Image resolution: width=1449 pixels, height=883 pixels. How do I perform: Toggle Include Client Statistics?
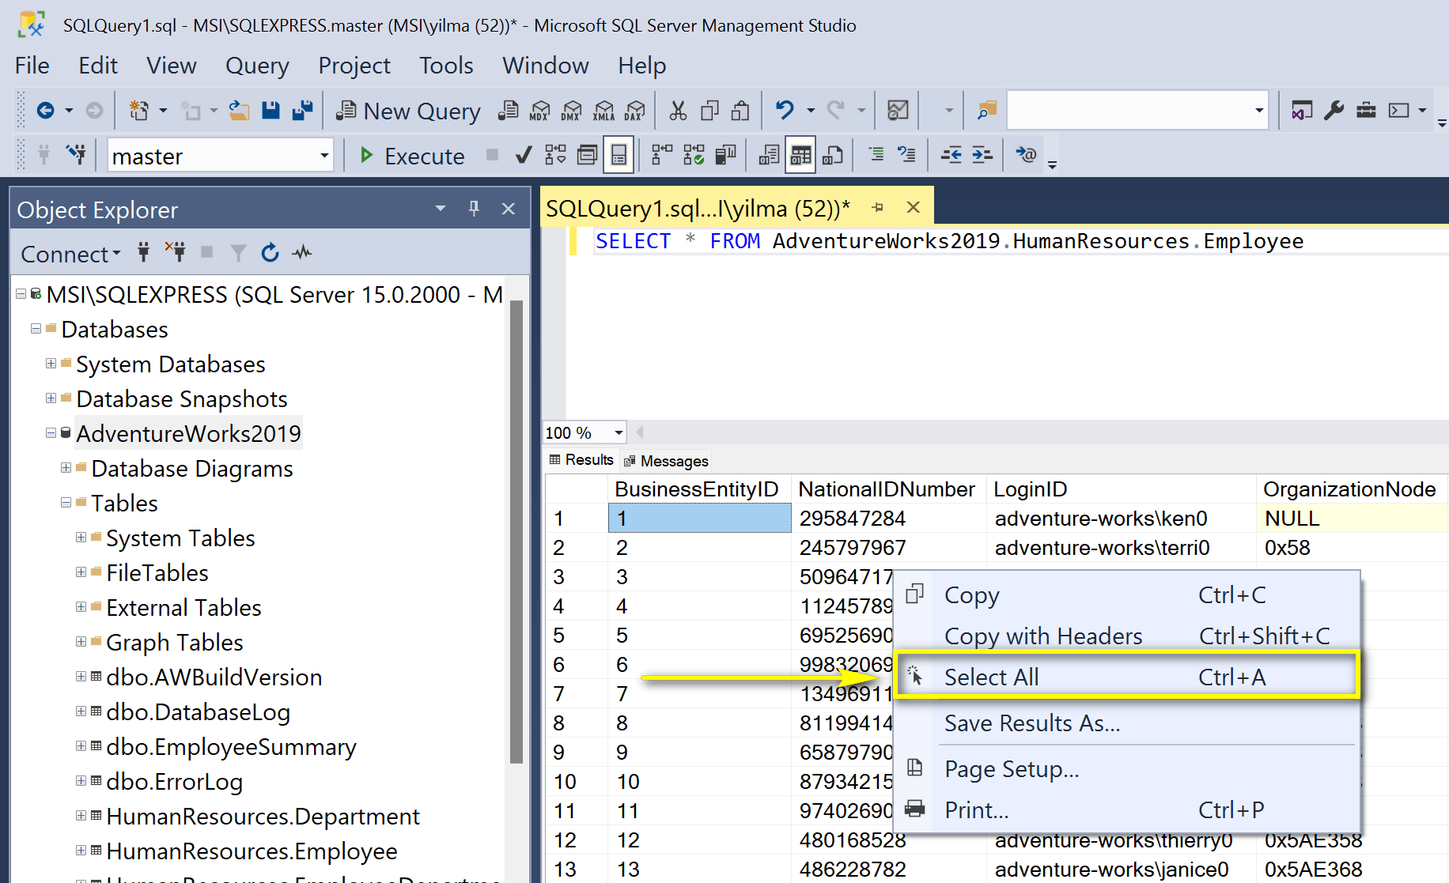pyautogui.click(x=725, y=155)
